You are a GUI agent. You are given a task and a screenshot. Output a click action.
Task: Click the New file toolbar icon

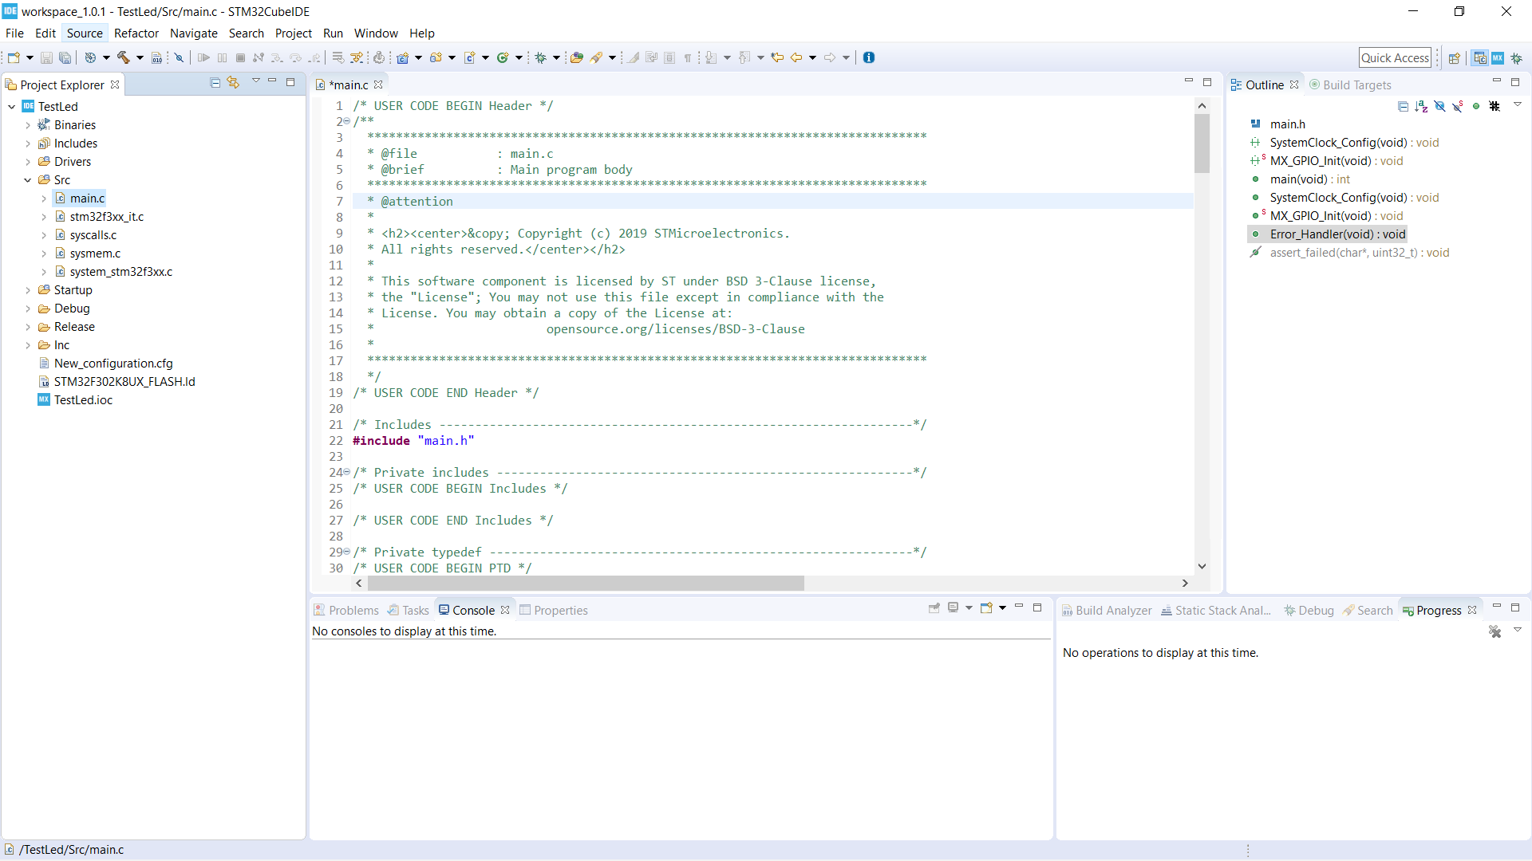[x=14, y=57]
